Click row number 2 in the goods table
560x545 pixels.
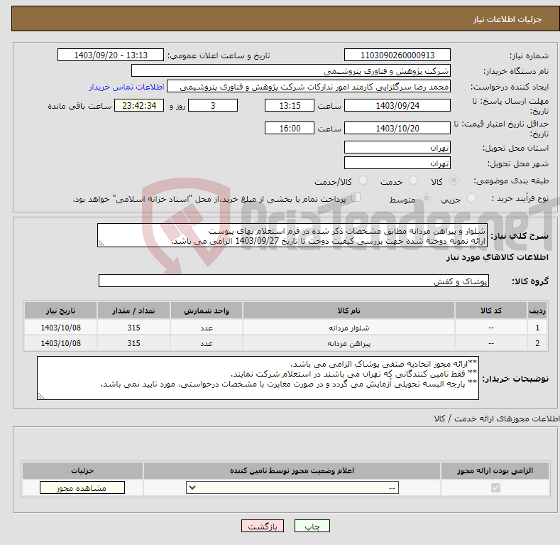pyautogui.click(x=537, y=344)
